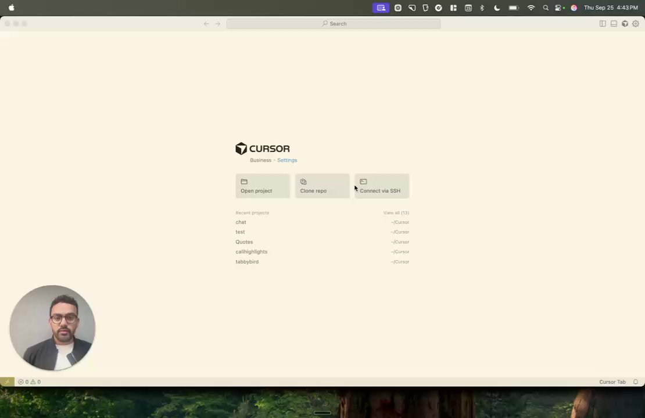Open Siri in the menu bar
The image size is (645, 418).
click(x=574, y=8)
